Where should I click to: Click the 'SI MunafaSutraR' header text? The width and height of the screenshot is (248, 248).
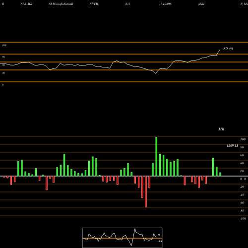61,4
